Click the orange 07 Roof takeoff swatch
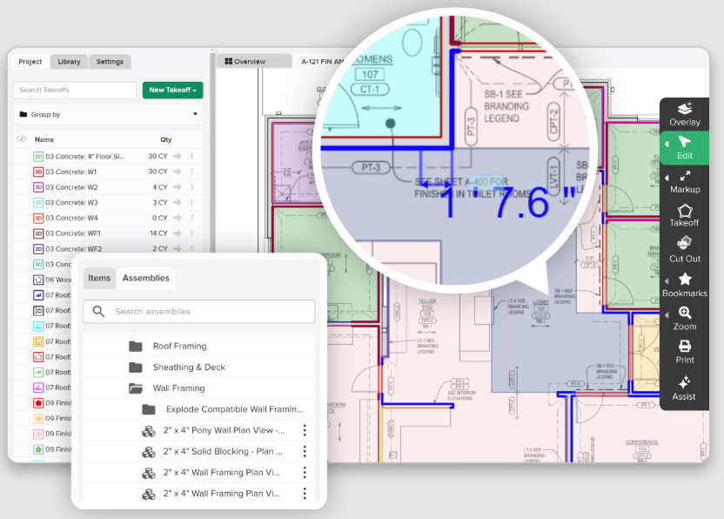Image resolution: width=724 pixels, height=519 pixels. pos(38,341)
